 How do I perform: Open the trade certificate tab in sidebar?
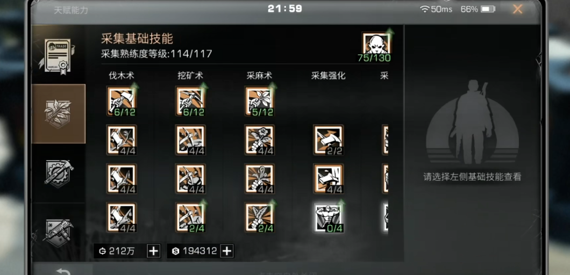pos(58,54)
